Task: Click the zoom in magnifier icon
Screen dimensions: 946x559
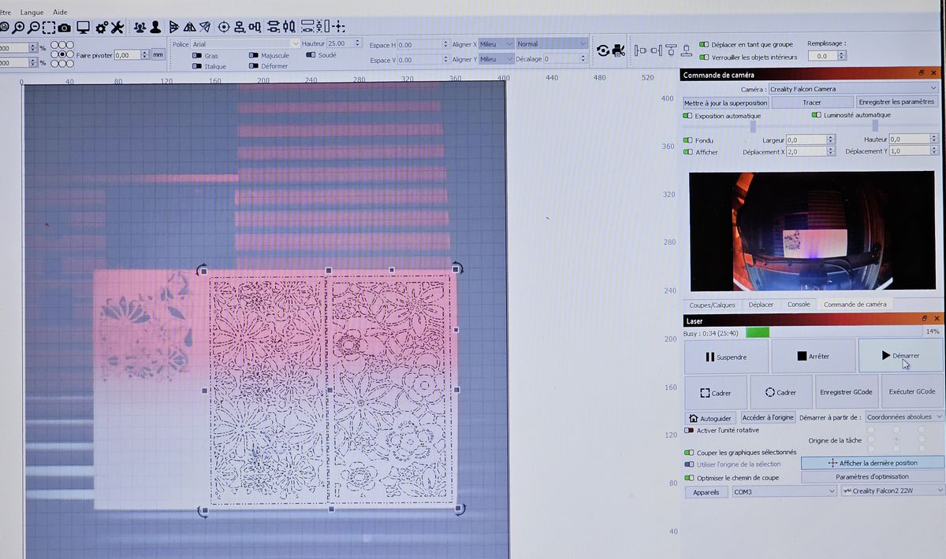Action: (17, 27)
